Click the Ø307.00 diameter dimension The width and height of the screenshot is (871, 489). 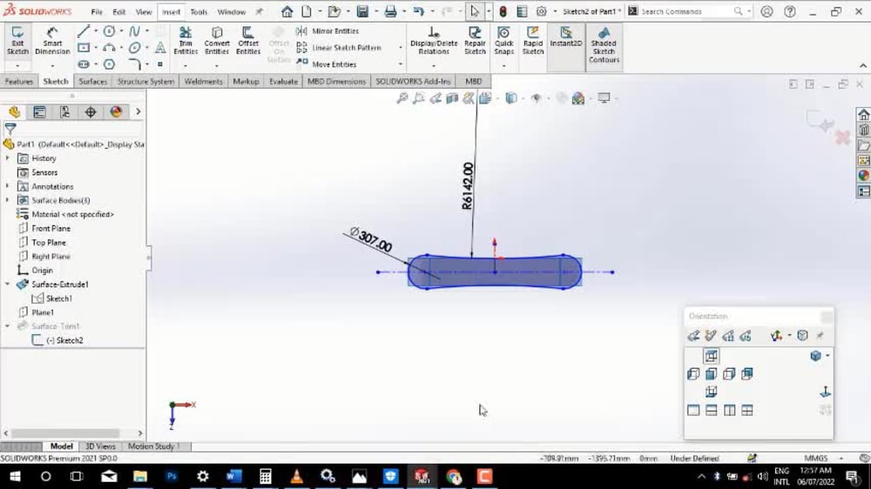coord(371,239)
